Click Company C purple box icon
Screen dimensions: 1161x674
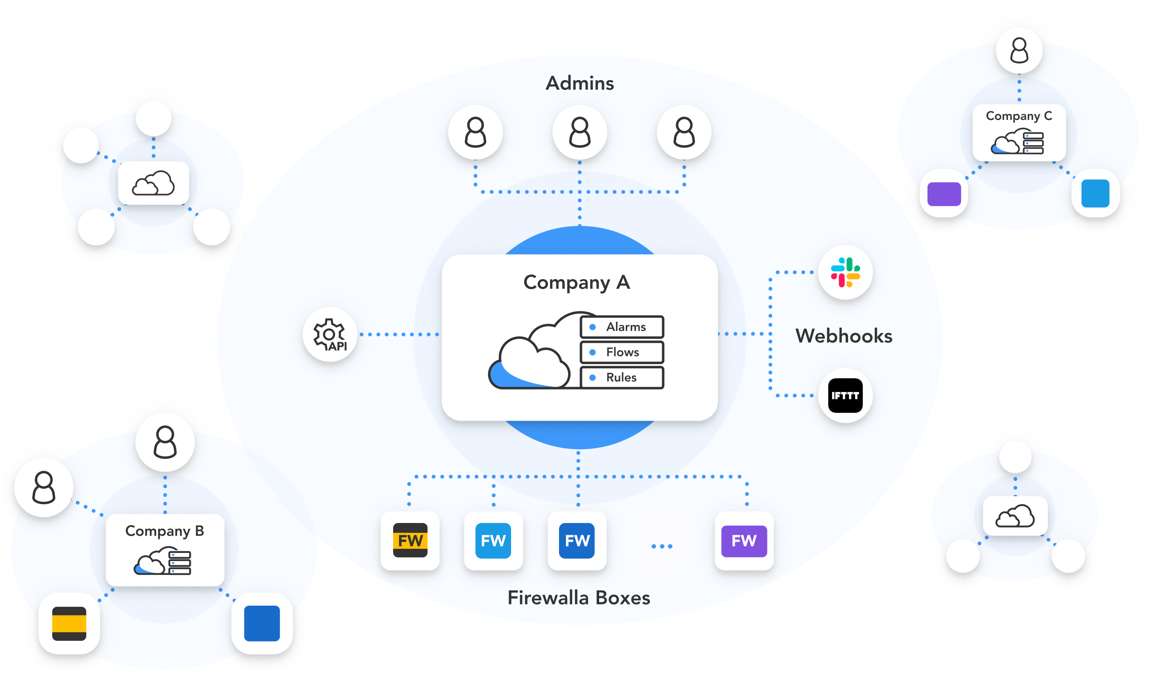pyautogui.click(x=944, y=194)
